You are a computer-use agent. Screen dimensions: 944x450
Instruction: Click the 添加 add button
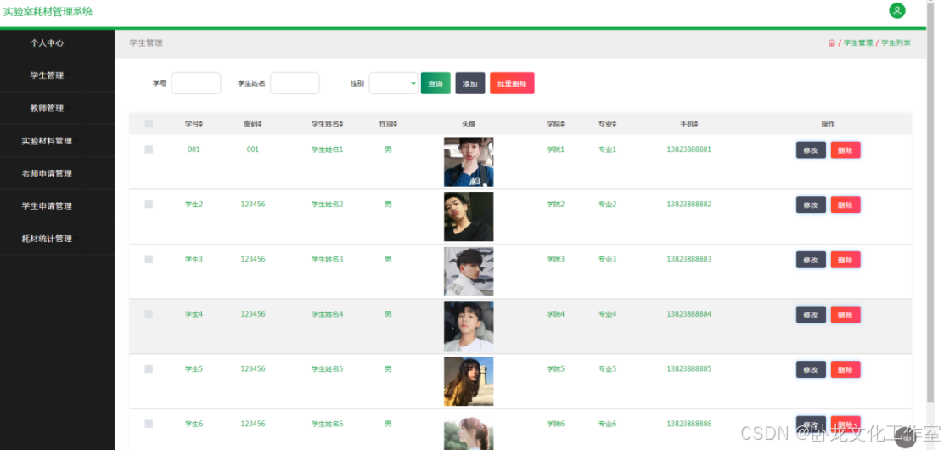470,83
